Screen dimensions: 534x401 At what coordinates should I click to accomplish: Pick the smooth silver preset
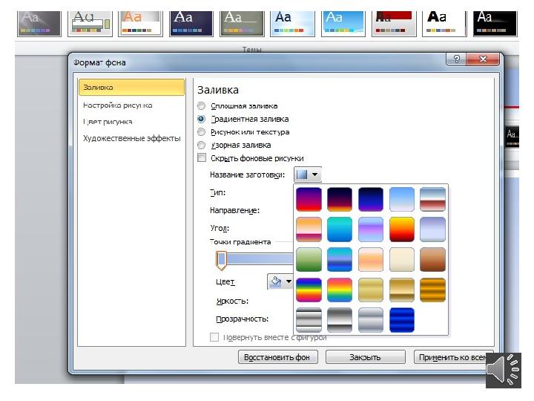tap(371, 320)
